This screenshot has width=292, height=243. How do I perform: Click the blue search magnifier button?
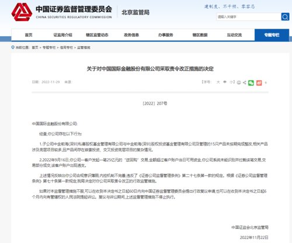[x=285, y=17]
